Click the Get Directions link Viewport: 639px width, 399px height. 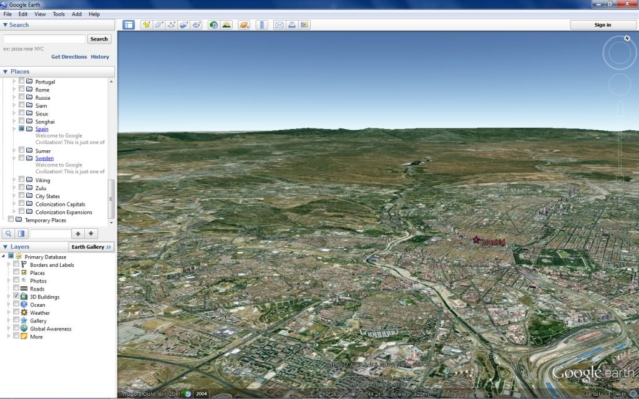pyautogui.click(x=69, y=57)
